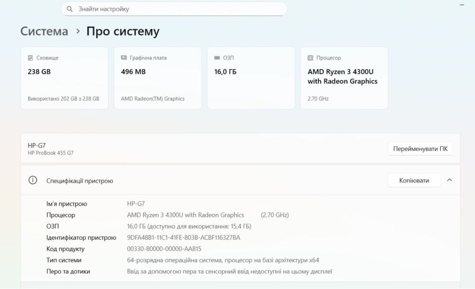Image resolution: width=475 pixels, height=289 pixels.
Task: Click the Ідентифікатор пристрою value
Action: tap(183, 238)
